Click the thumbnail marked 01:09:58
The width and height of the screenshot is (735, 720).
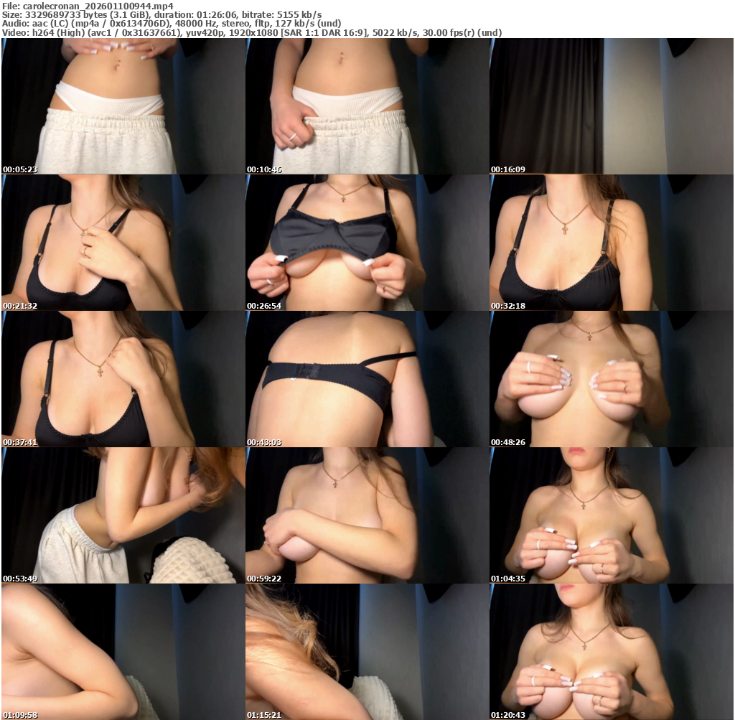point(123,651)
